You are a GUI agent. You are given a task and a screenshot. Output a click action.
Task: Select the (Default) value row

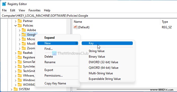pyautogui.click(x=125, y=27)
